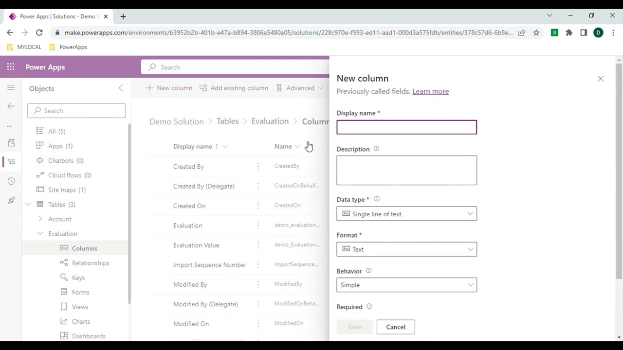The image size is (623, 350).
Task: Focus the Display name input field
Action: (x=406, y=127)
